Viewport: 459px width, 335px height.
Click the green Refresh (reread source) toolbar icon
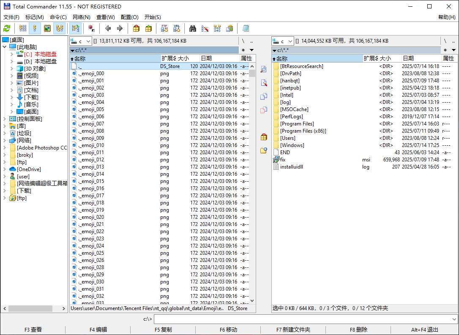click(x=7, y=28)
